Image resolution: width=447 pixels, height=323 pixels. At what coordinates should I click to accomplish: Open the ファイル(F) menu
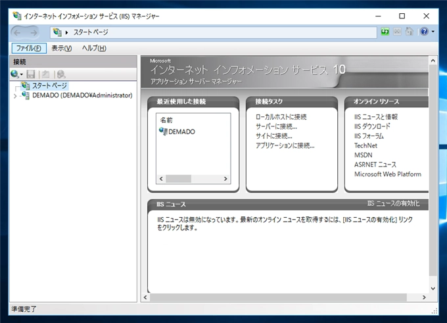pyautogui.click(x=29, y=48)
